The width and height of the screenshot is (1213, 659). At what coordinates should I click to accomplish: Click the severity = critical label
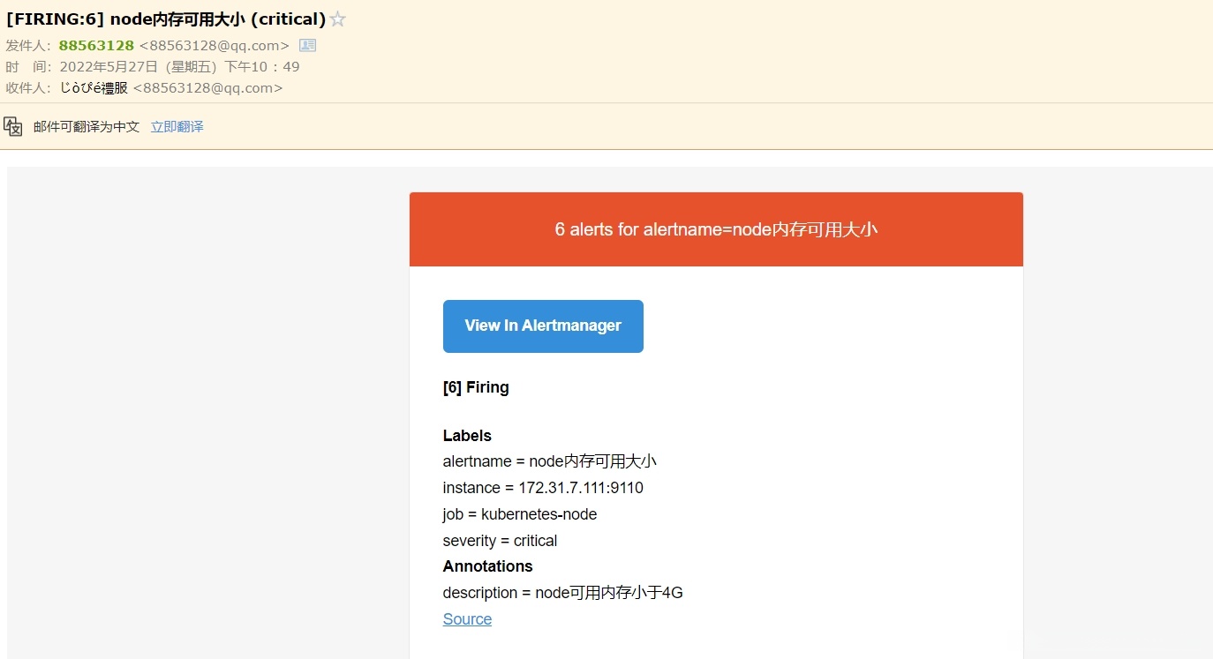(x=500, y=541)
